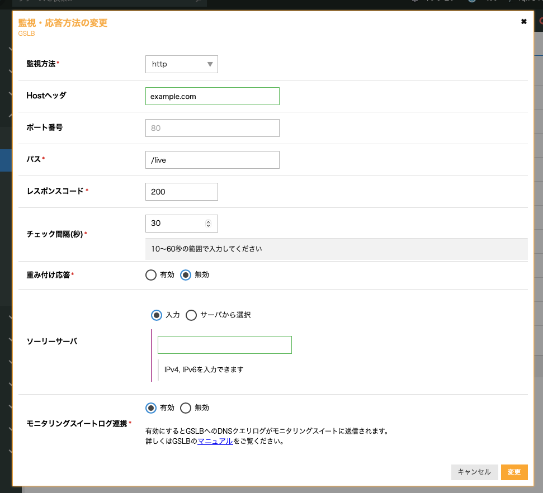Open the GSLB マニュアル link
Screen dimensions: 543x493
(x=215, y=441)
